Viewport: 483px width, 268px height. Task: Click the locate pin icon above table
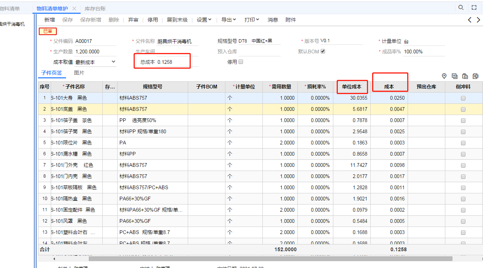tap(444, 76)
